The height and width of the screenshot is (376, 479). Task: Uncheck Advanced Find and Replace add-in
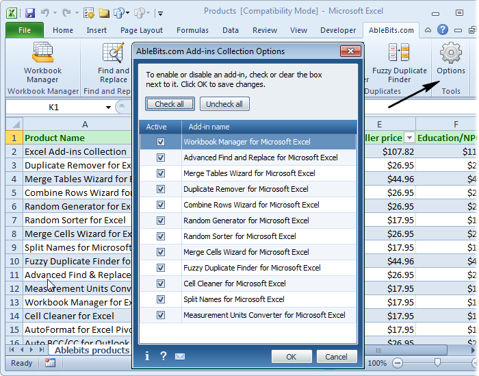161,158
